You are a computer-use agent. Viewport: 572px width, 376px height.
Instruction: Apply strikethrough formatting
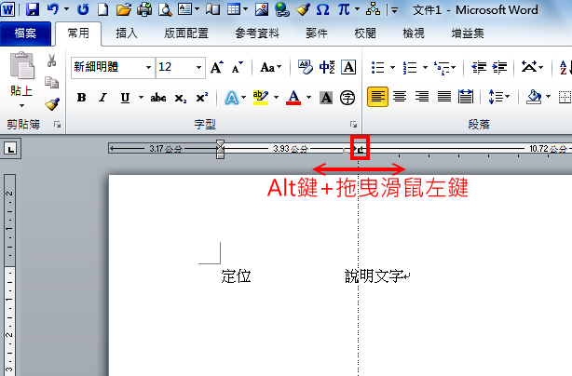coord(158,98)
